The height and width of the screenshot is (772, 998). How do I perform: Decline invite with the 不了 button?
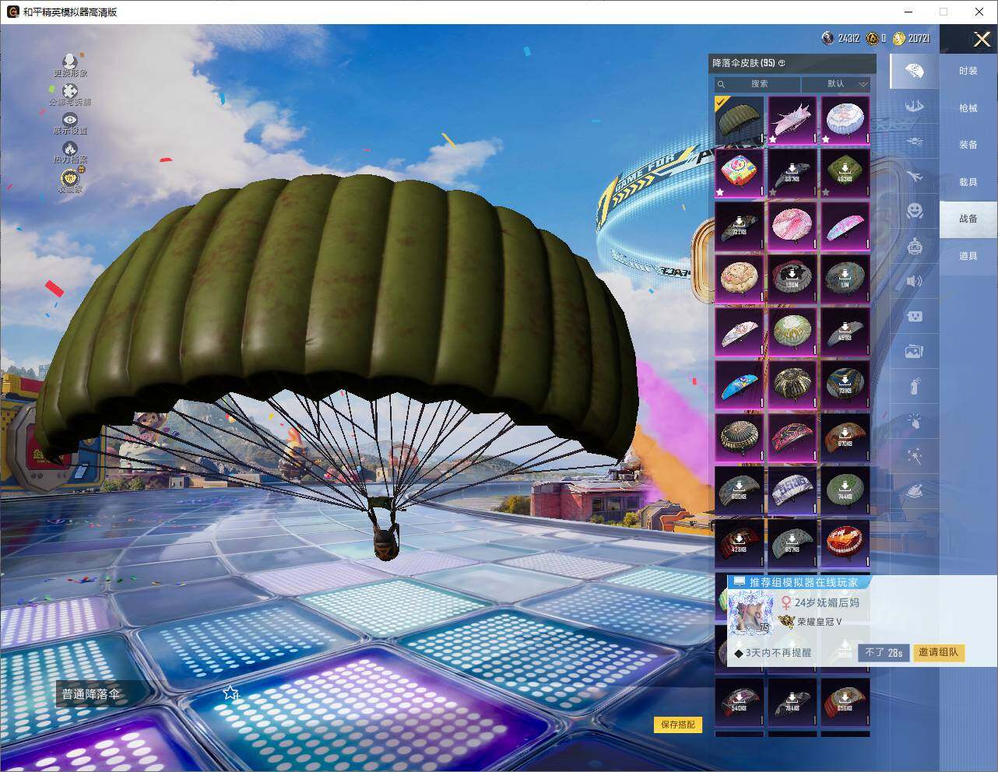(x=884, y=652)
